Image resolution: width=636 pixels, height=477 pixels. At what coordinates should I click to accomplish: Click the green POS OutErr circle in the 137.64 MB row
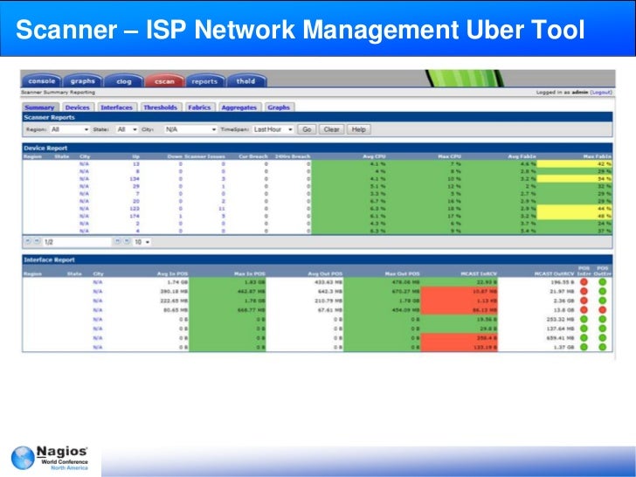[602, 328]
